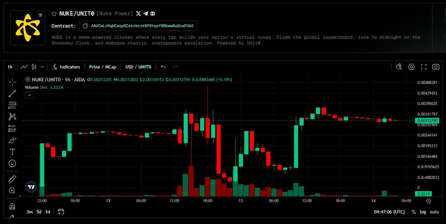
Task: Copy the NUKE contract address
Action: [85, 26]
